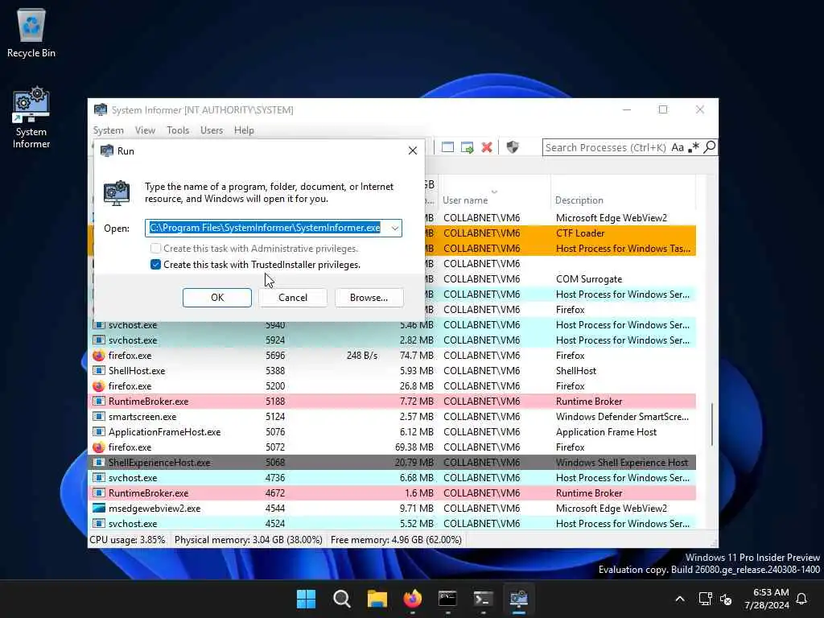
Task: Click smartscreen.exe process icon
Action: click(x=98, y=416)
